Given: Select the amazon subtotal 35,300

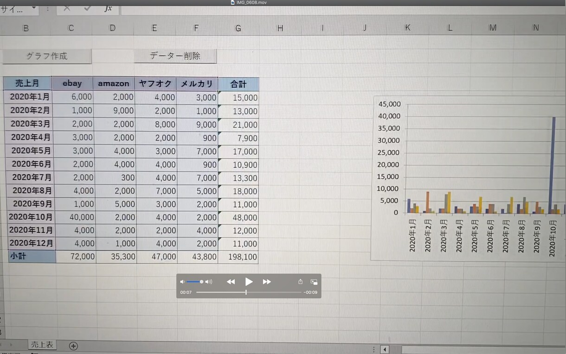Looking at the screenshot, I should [x=116, y=257].
